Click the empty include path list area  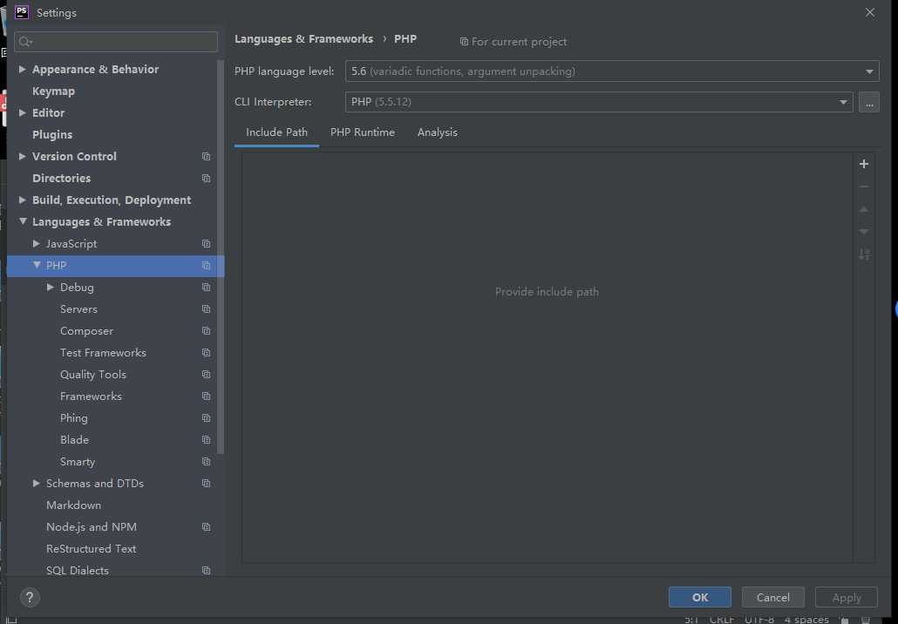coord(547,356)
